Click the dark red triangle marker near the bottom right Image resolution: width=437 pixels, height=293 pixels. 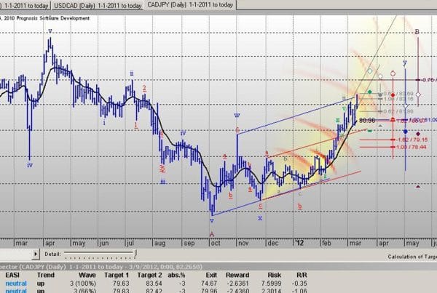pos(417,187)
